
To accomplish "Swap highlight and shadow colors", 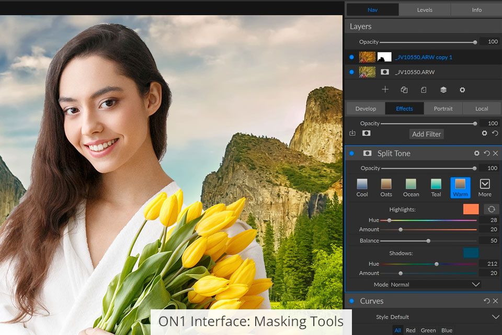I will point(491,209).
